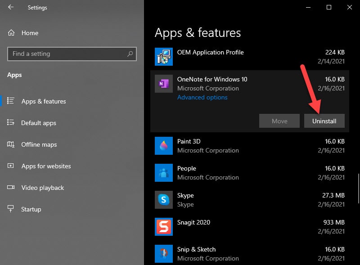Uninstall OneNote for Windows 10

click(324, 121)
